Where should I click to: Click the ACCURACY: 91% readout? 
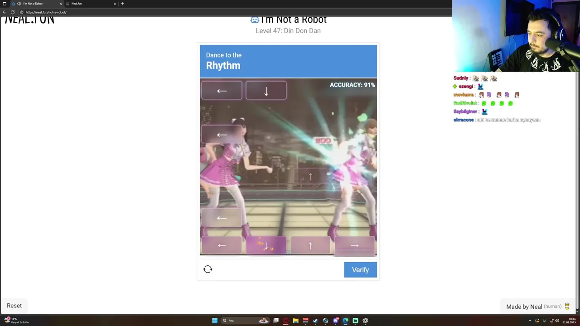(x=352, y=85)
